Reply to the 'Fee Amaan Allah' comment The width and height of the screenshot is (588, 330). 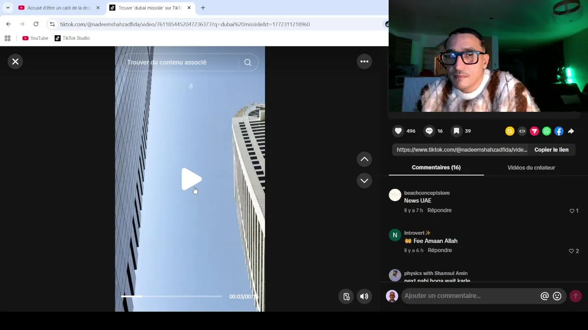(440, 250)
